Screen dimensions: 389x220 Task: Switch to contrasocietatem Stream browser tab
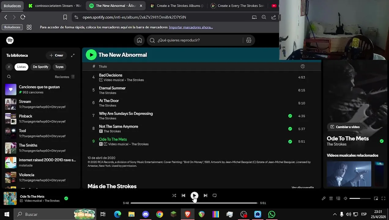(x=55, y=6)
